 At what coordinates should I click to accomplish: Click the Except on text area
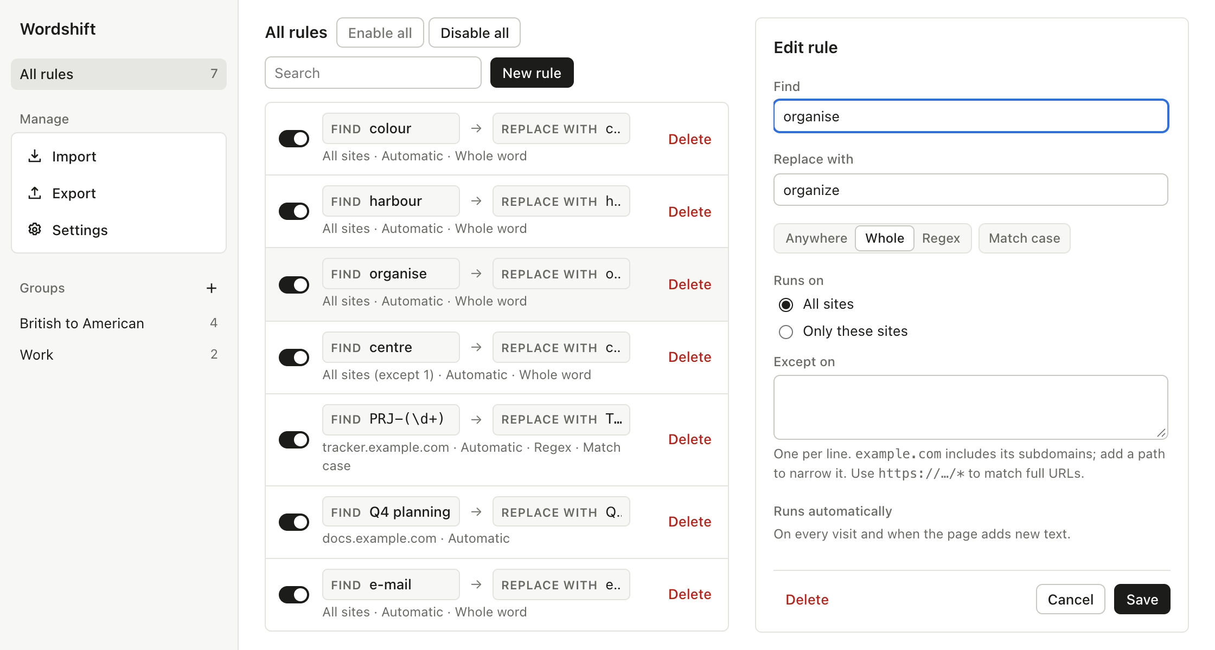971,407
